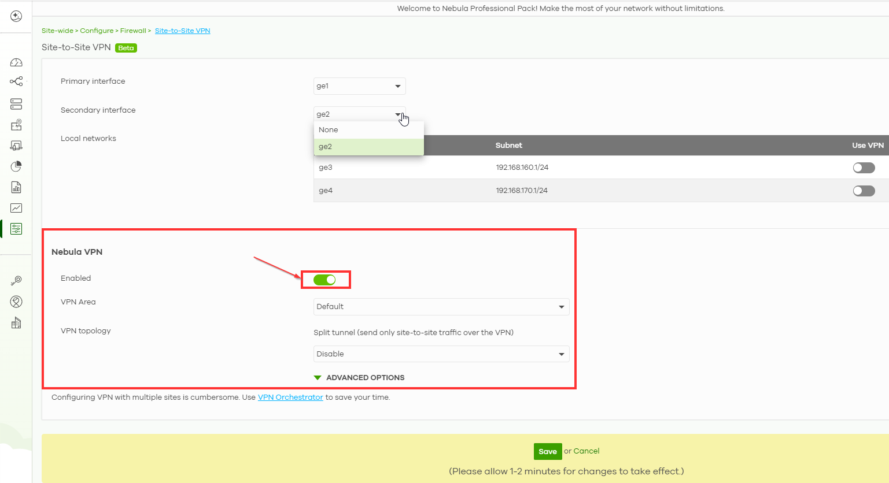The width and height of the screenshot is (889, 483).
Task: Open the VPN Area Default dropdown
Action: pos(441,307)
